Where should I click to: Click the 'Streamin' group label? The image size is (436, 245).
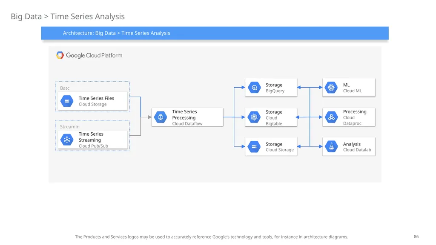(69, 127)
